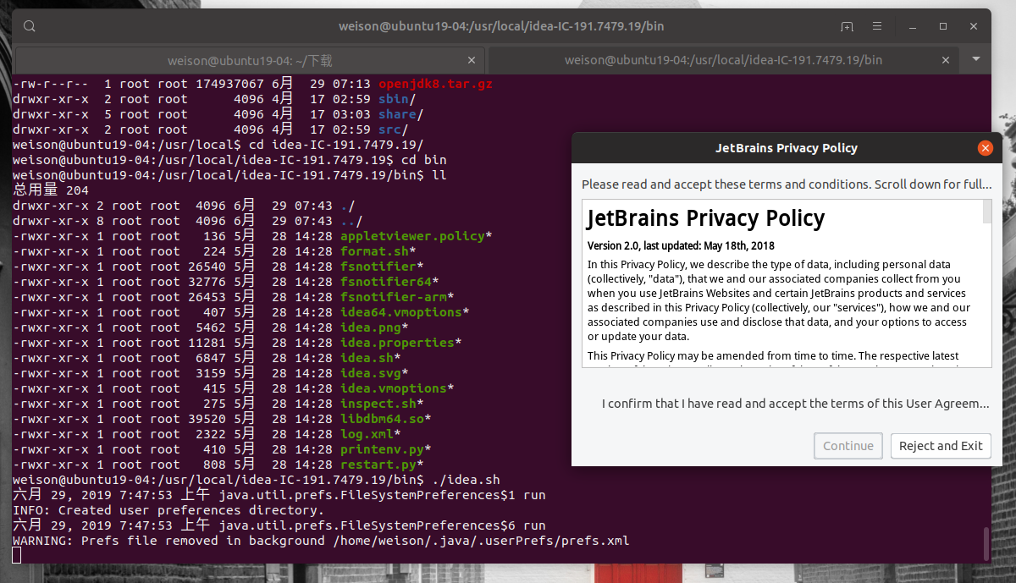Click the './idea.sh' command text
The width and height of the screenshot is (1016, 583).
coord(466,480)
